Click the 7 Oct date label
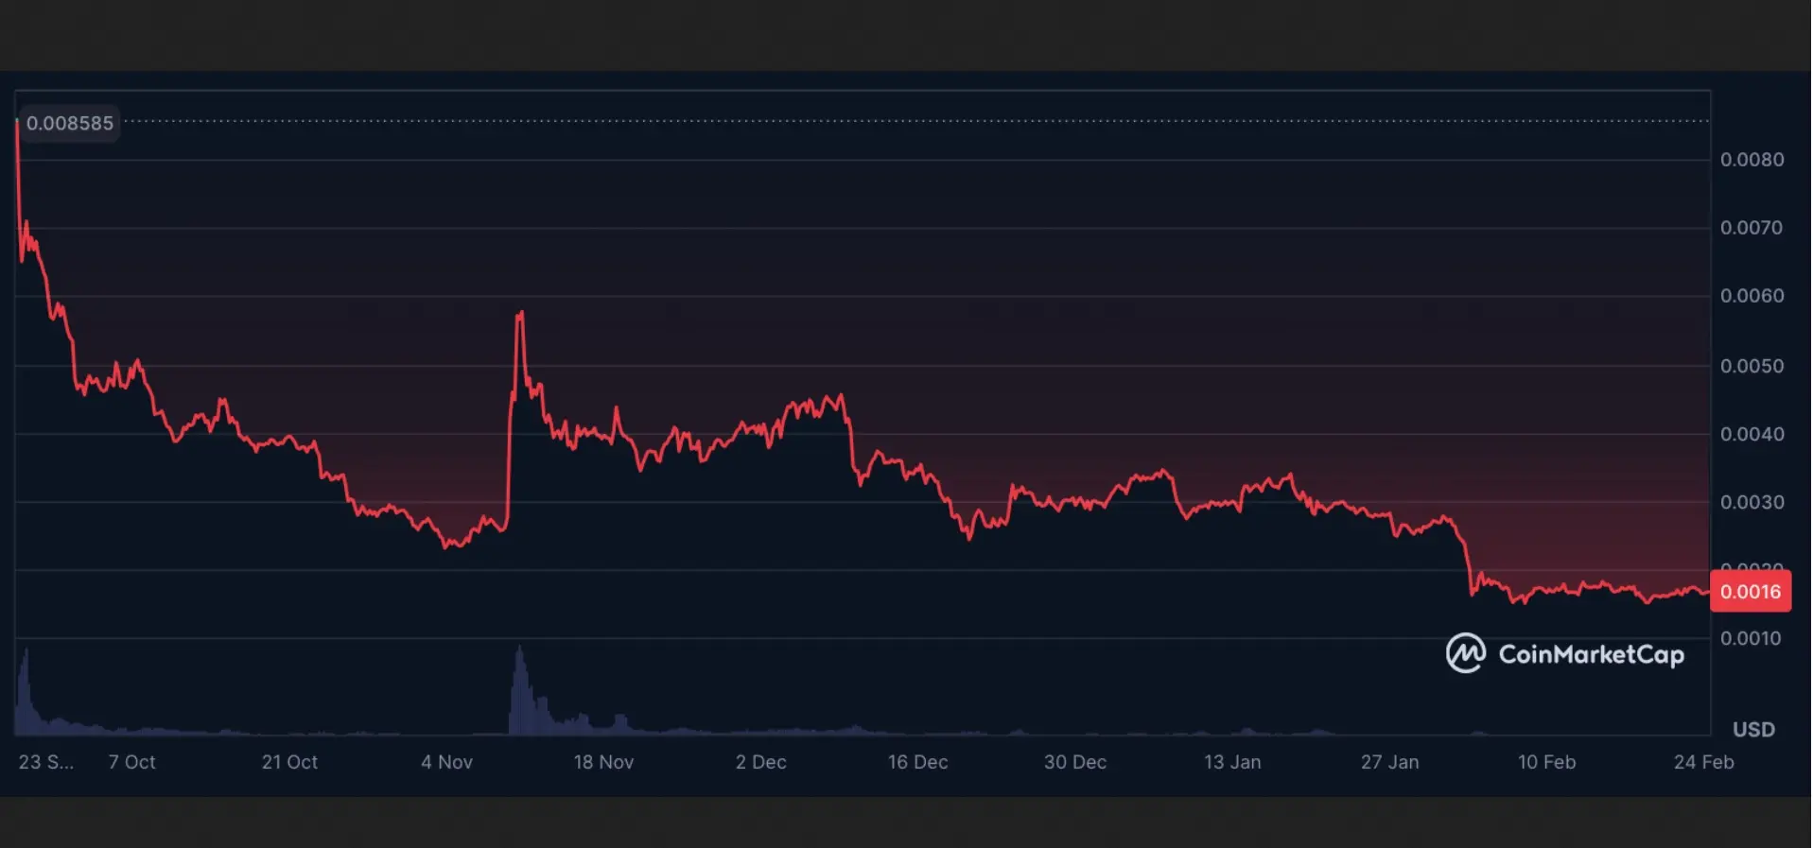The width and height of the screenshot is (1813, 848). [132, 762]
